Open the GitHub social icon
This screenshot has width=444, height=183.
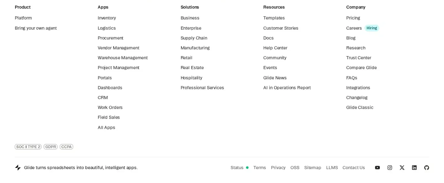[427, 168]
